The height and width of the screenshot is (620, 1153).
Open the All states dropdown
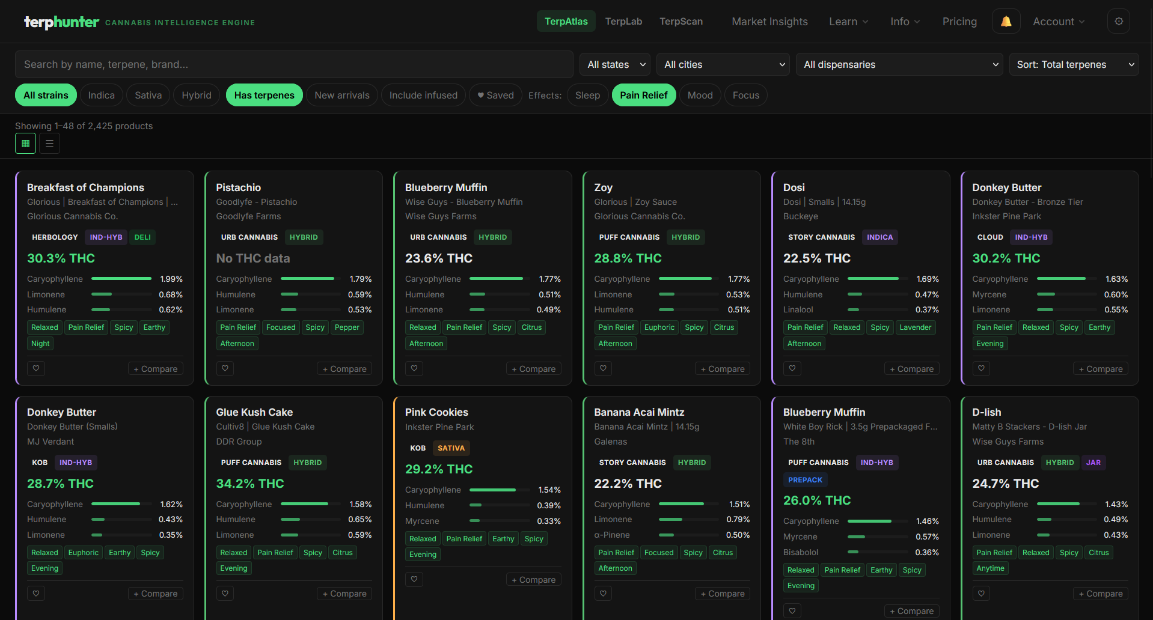[x=614, y=64]
